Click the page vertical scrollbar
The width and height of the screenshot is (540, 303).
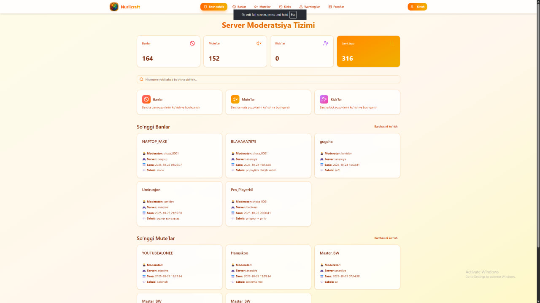coord(537,126)
